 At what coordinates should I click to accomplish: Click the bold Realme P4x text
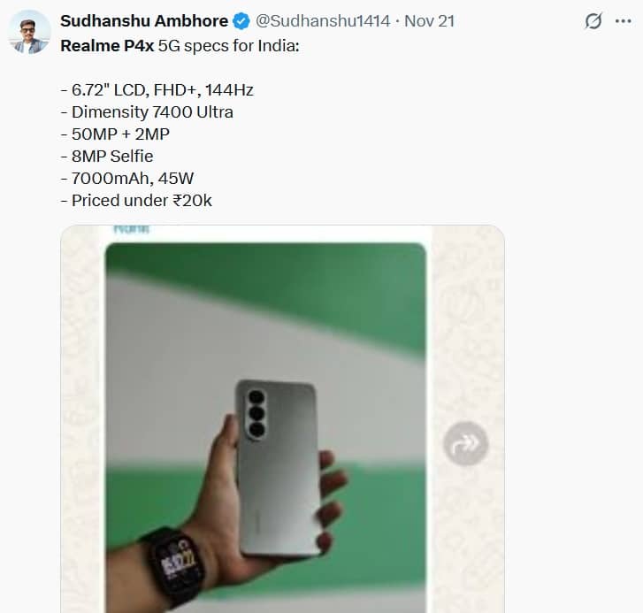pos(106,44)
